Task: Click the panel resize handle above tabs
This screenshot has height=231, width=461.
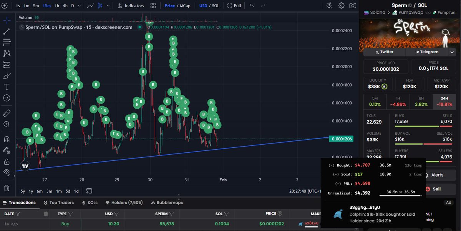Action: point(179,197)
